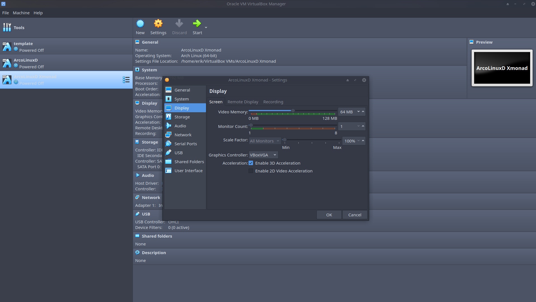Select the USB settings page
The width and height of the screenshot is (536, 302).
[179, 153]
